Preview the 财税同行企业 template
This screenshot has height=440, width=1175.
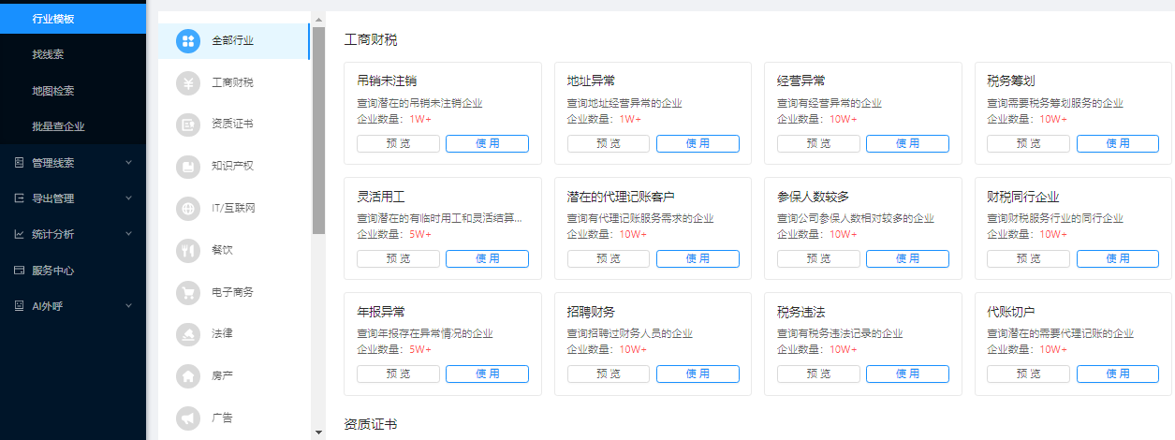pos(1029,258)
